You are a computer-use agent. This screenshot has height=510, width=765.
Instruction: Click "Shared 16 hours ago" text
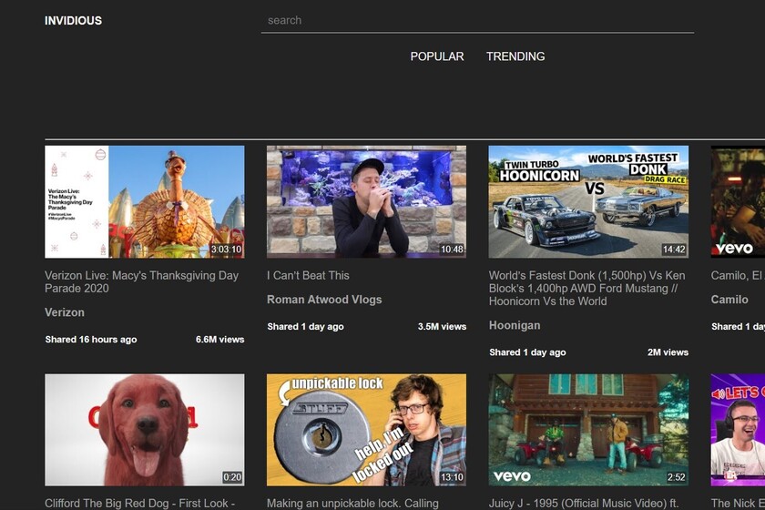[x=91, y=340]
